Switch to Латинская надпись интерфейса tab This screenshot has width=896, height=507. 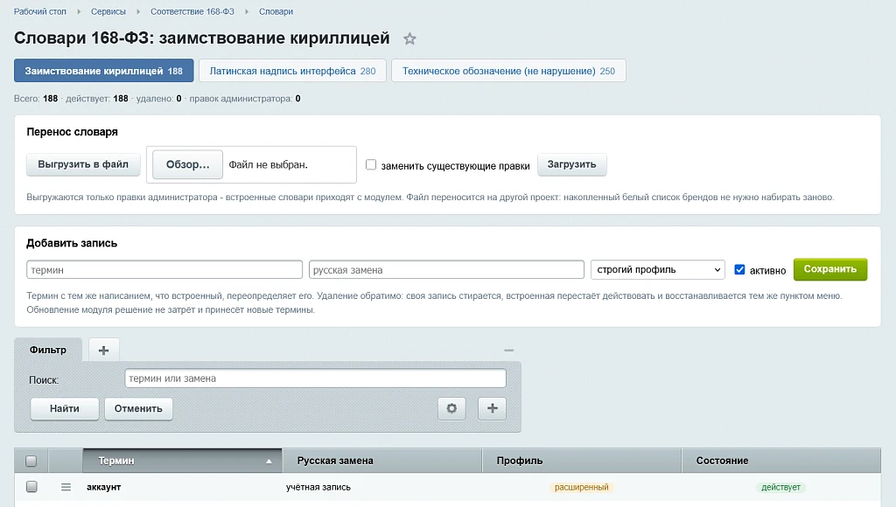[x=292, y=71]
